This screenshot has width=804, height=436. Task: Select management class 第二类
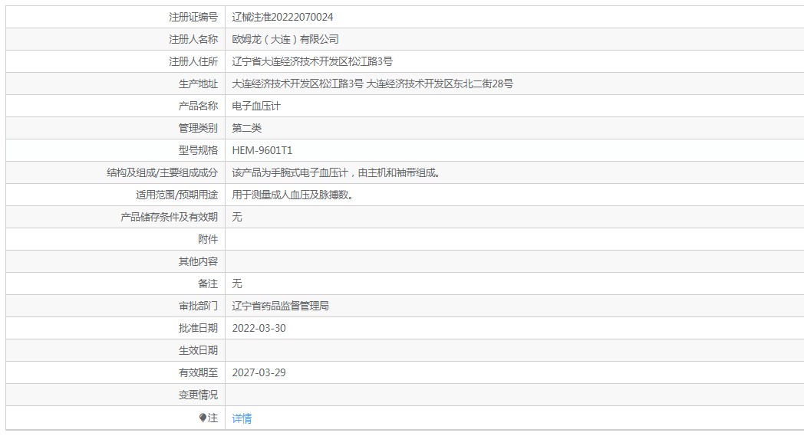[x=246, y=128]
